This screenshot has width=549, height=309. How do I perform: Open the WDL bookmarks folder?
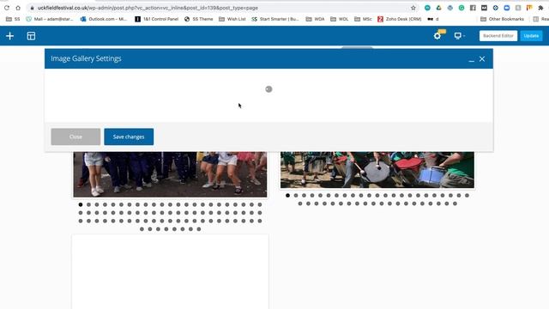(340, 19)
